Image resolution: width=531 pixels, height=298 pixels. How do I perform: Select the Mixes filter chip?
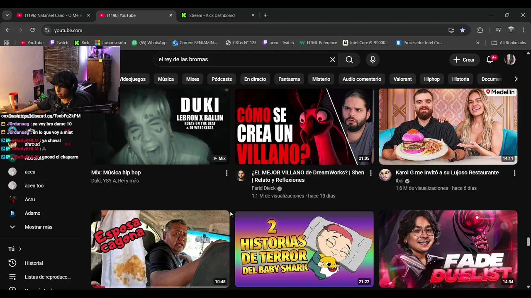[192, 79]
